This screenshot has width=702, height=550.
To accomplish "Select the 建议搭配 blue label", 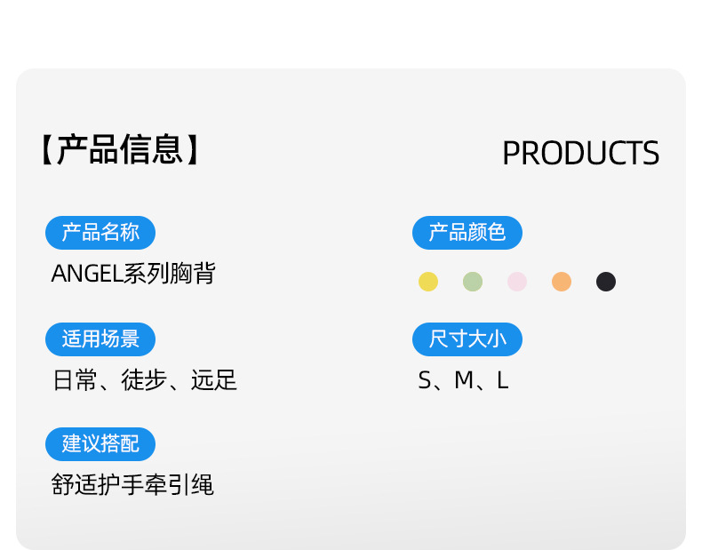I will (100, 444).
